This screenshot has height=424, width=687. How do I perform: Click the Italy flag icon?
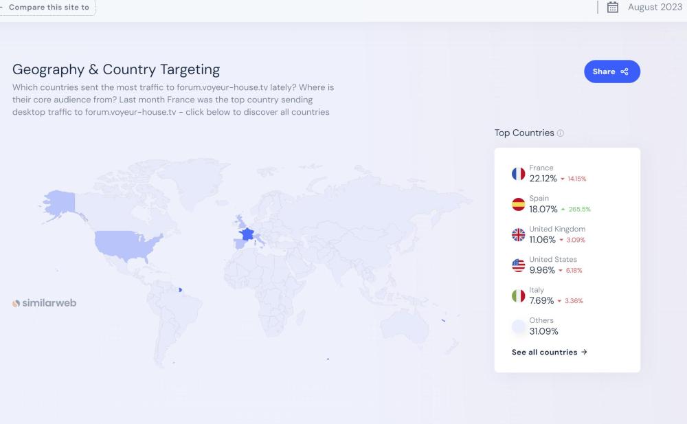[x=518, y=295]
